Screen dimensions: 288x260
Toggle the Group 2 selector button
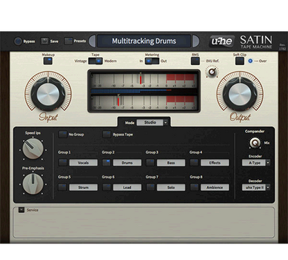107,162
